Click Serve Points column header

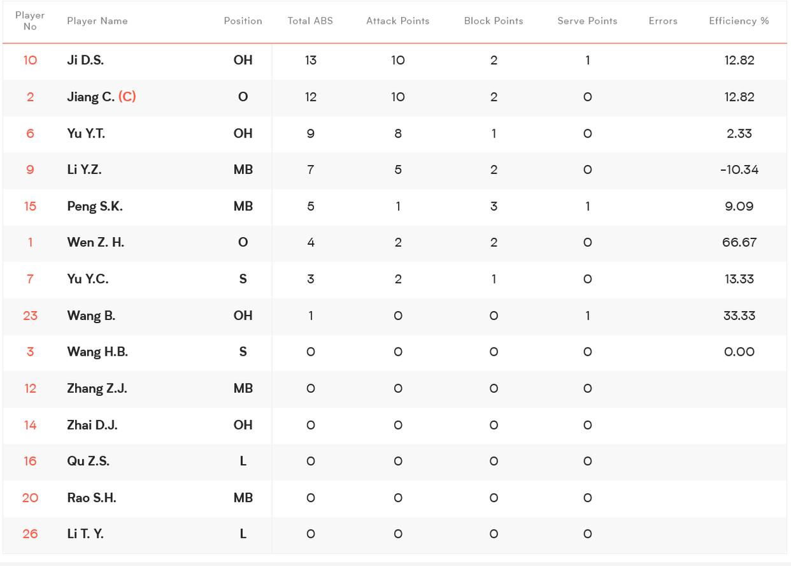(x=587, y=21)
